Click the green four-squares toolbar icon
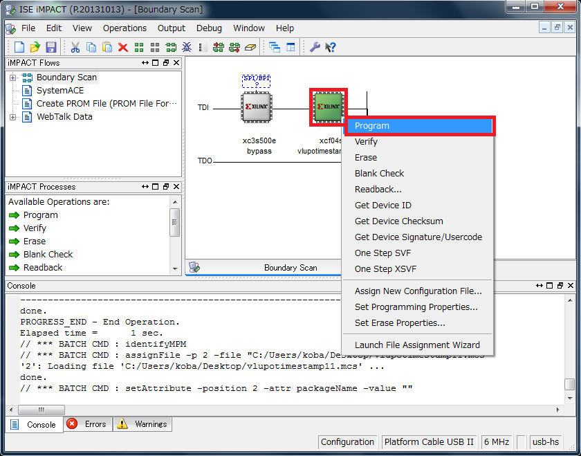581x456 pixels. [x=139, y=47]
